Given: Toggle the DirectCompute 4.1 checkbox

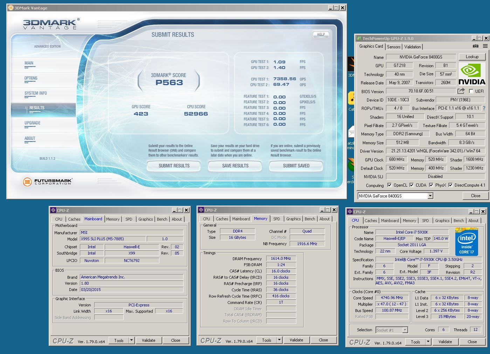Looking at the screenshot, I should pyautogui.click(x=450, y=185).
